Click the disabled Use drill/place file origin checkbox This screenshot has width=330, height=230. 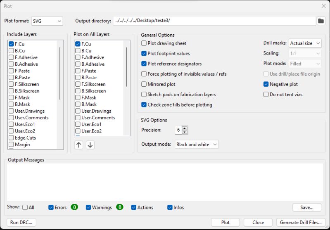266,74
